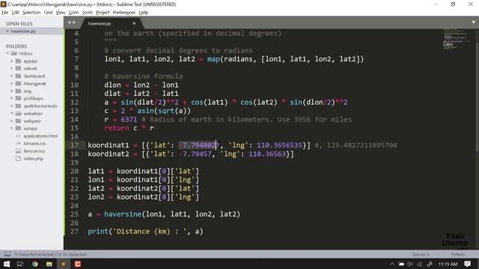The width and height of the screenshot is (479, 269).
Task: Open the Preferences menu
Action: [123, 13]
